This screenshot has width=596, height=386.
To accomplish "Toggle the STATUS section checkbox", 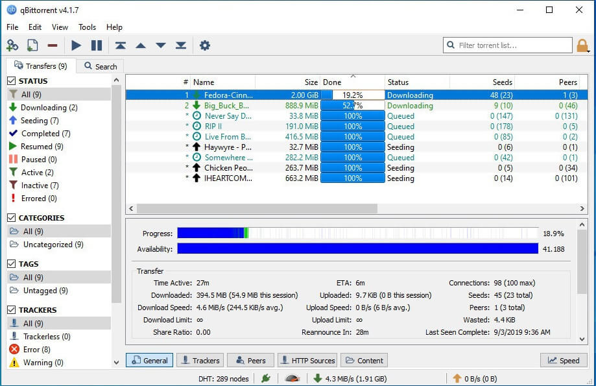I will coord(12,81).
